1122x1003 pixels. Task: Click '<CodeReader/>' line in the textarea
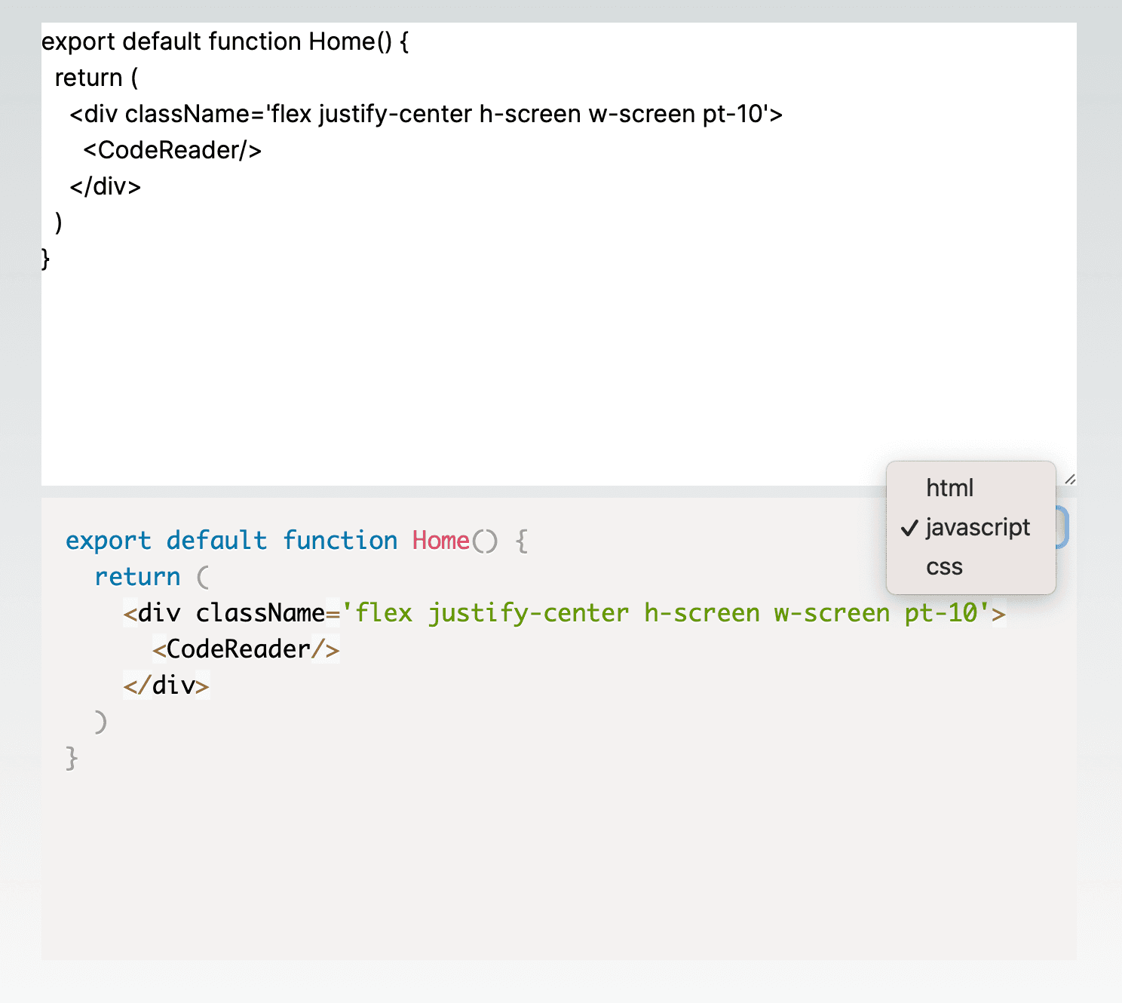click(172, 150)
